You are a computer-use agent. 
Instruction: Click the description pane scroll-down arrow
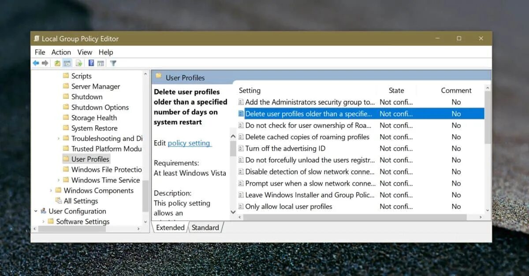(x=233, y=212)
